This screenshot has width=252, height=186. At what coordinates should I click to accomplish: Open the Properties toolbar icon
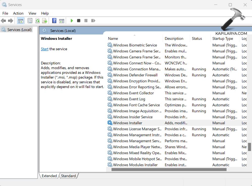pos(30,21)
